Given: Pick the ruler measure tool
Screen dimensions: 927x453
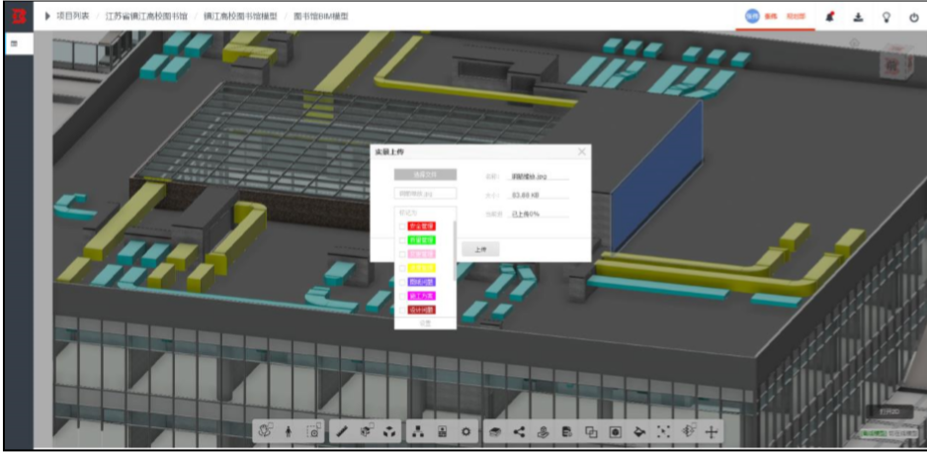Looking at the screenshot, I should point(342,431).
